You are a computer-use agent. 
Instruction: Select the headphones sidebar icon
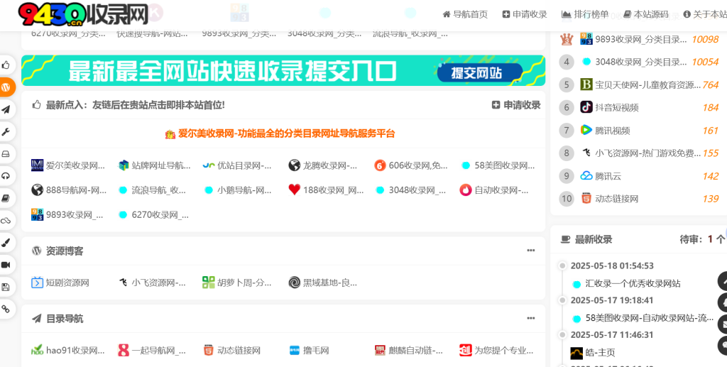click(x=6, y=176)
